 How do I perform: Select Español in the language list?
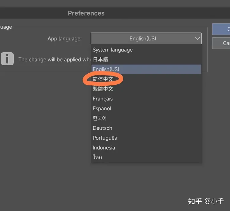tap(102, 108)
